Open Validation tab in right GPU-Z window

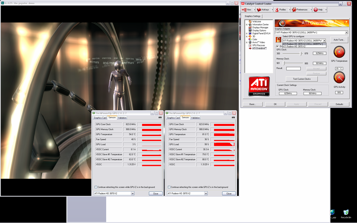click(x=195, y=117)
